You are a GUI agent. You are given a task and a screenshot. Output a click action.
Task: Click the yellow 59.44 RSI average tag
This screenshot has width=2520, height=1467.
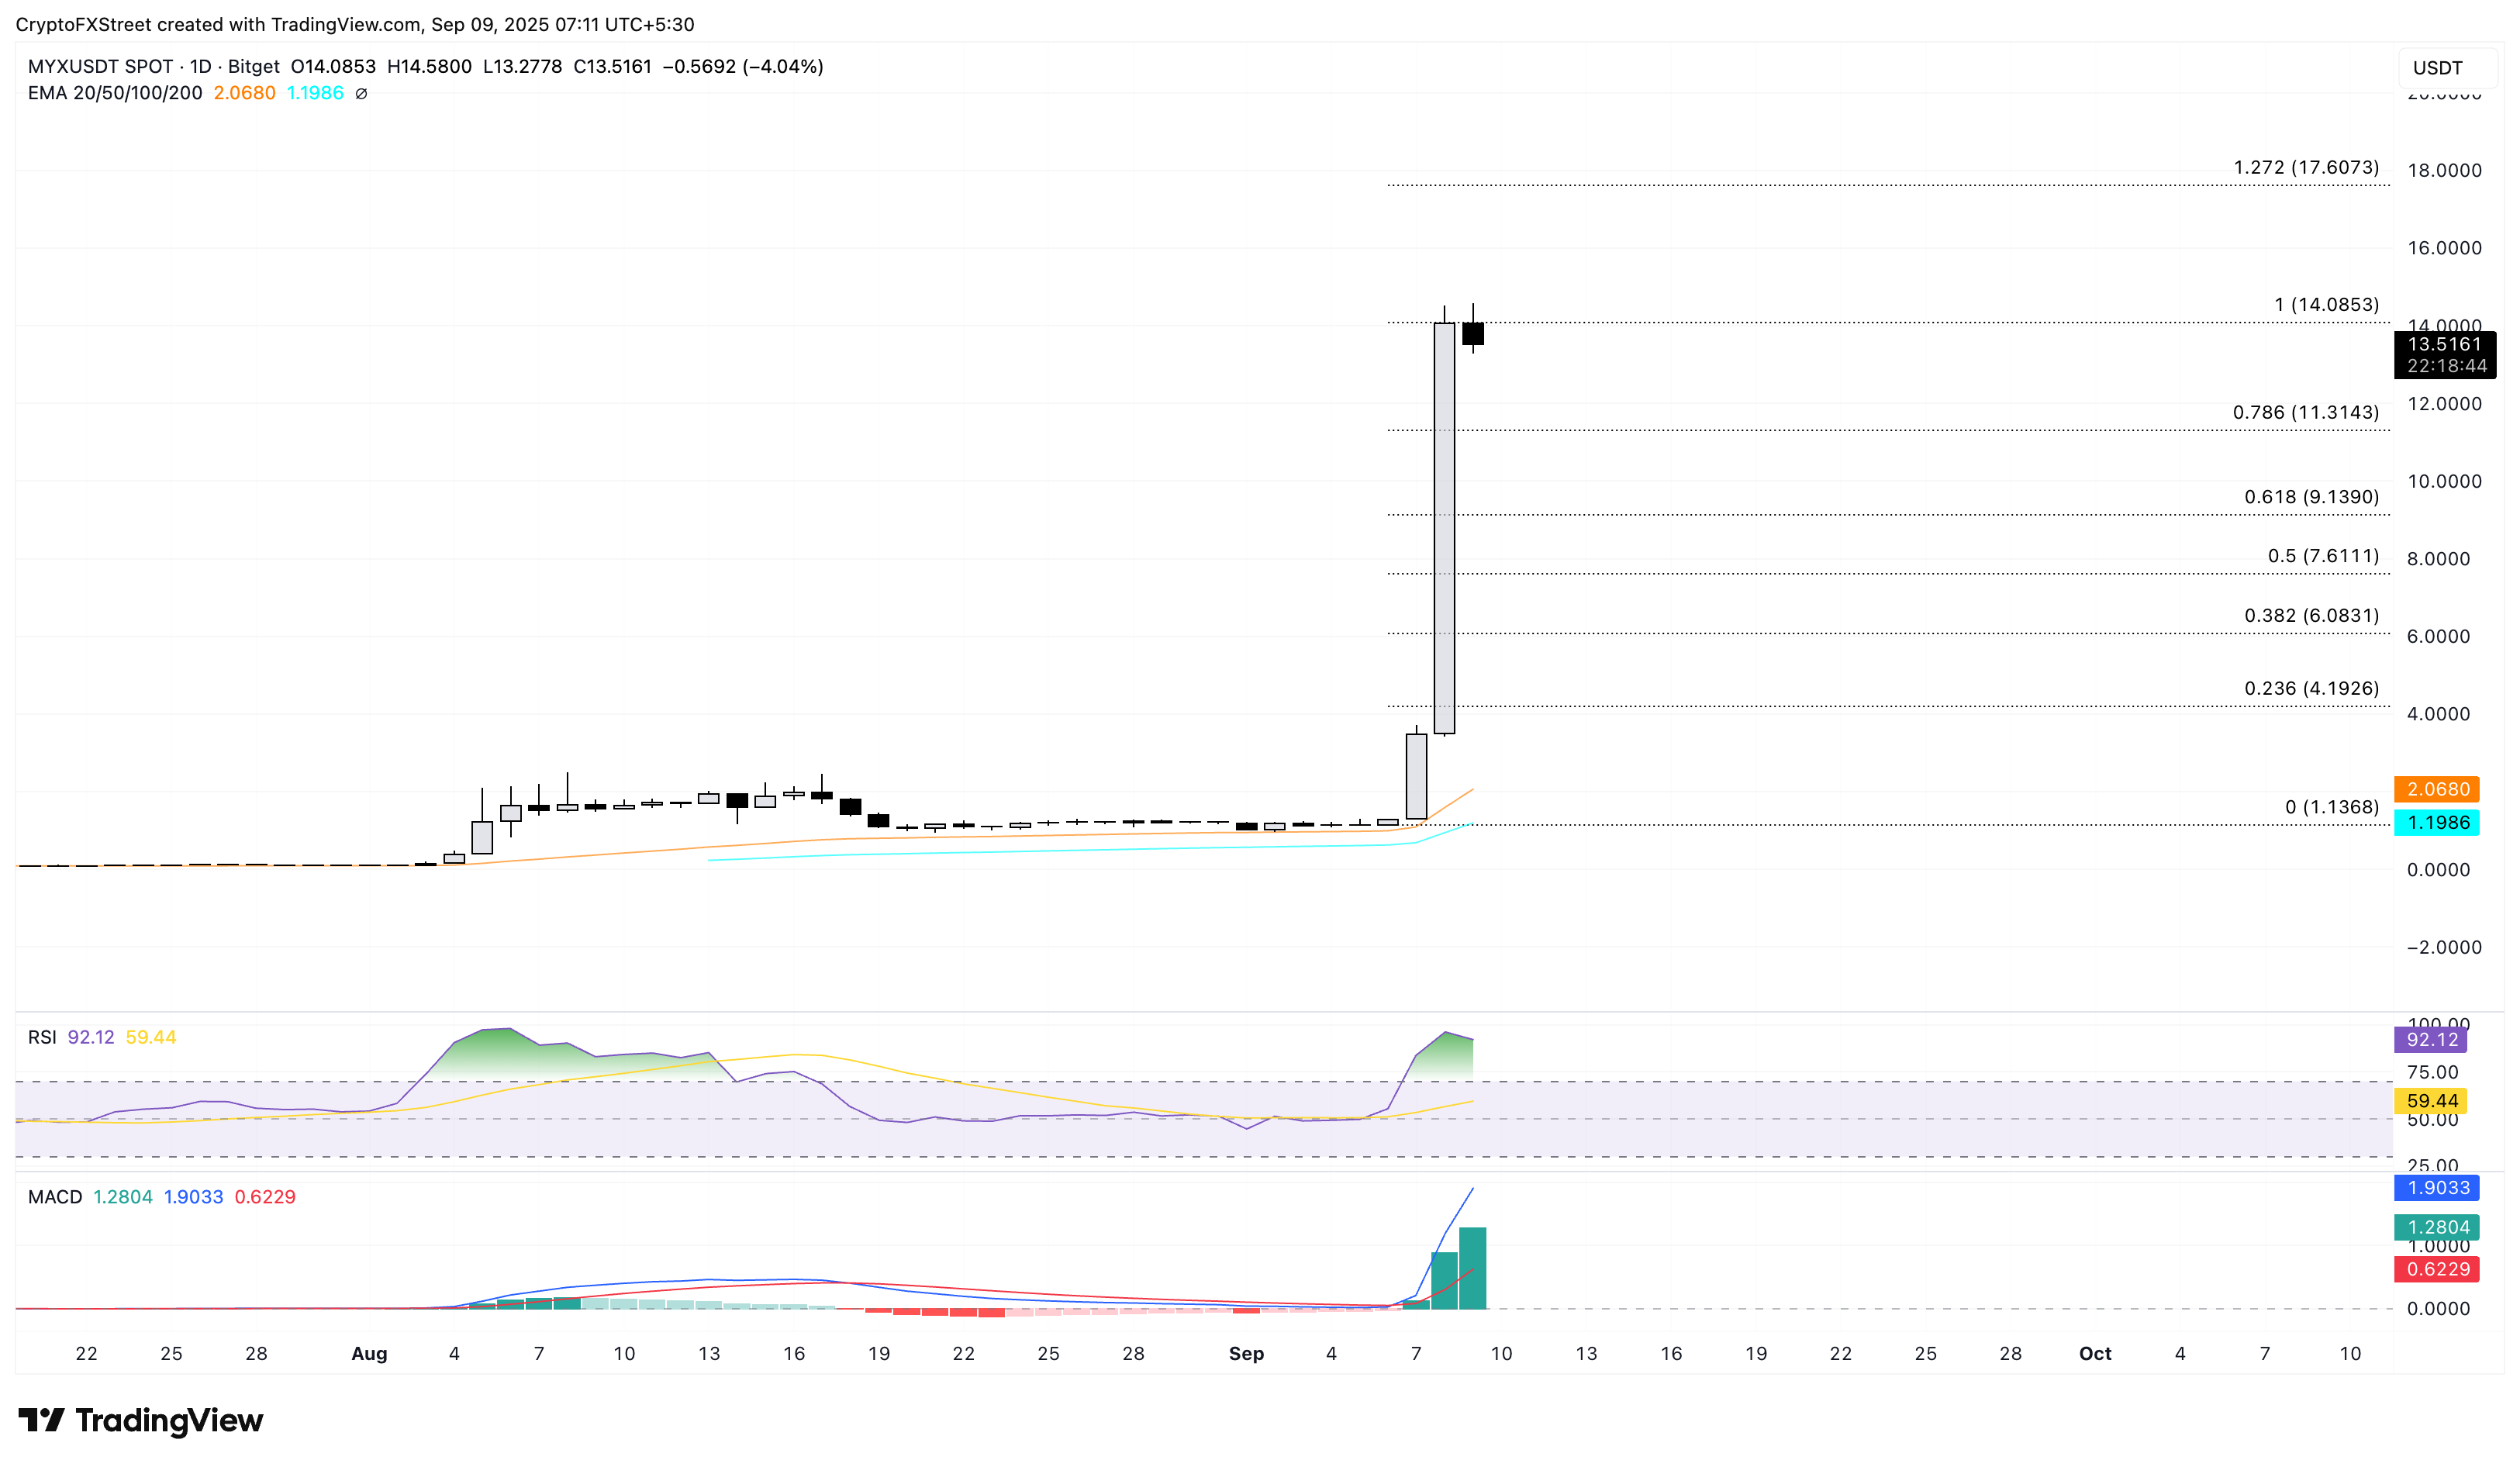(2431, 1100)
